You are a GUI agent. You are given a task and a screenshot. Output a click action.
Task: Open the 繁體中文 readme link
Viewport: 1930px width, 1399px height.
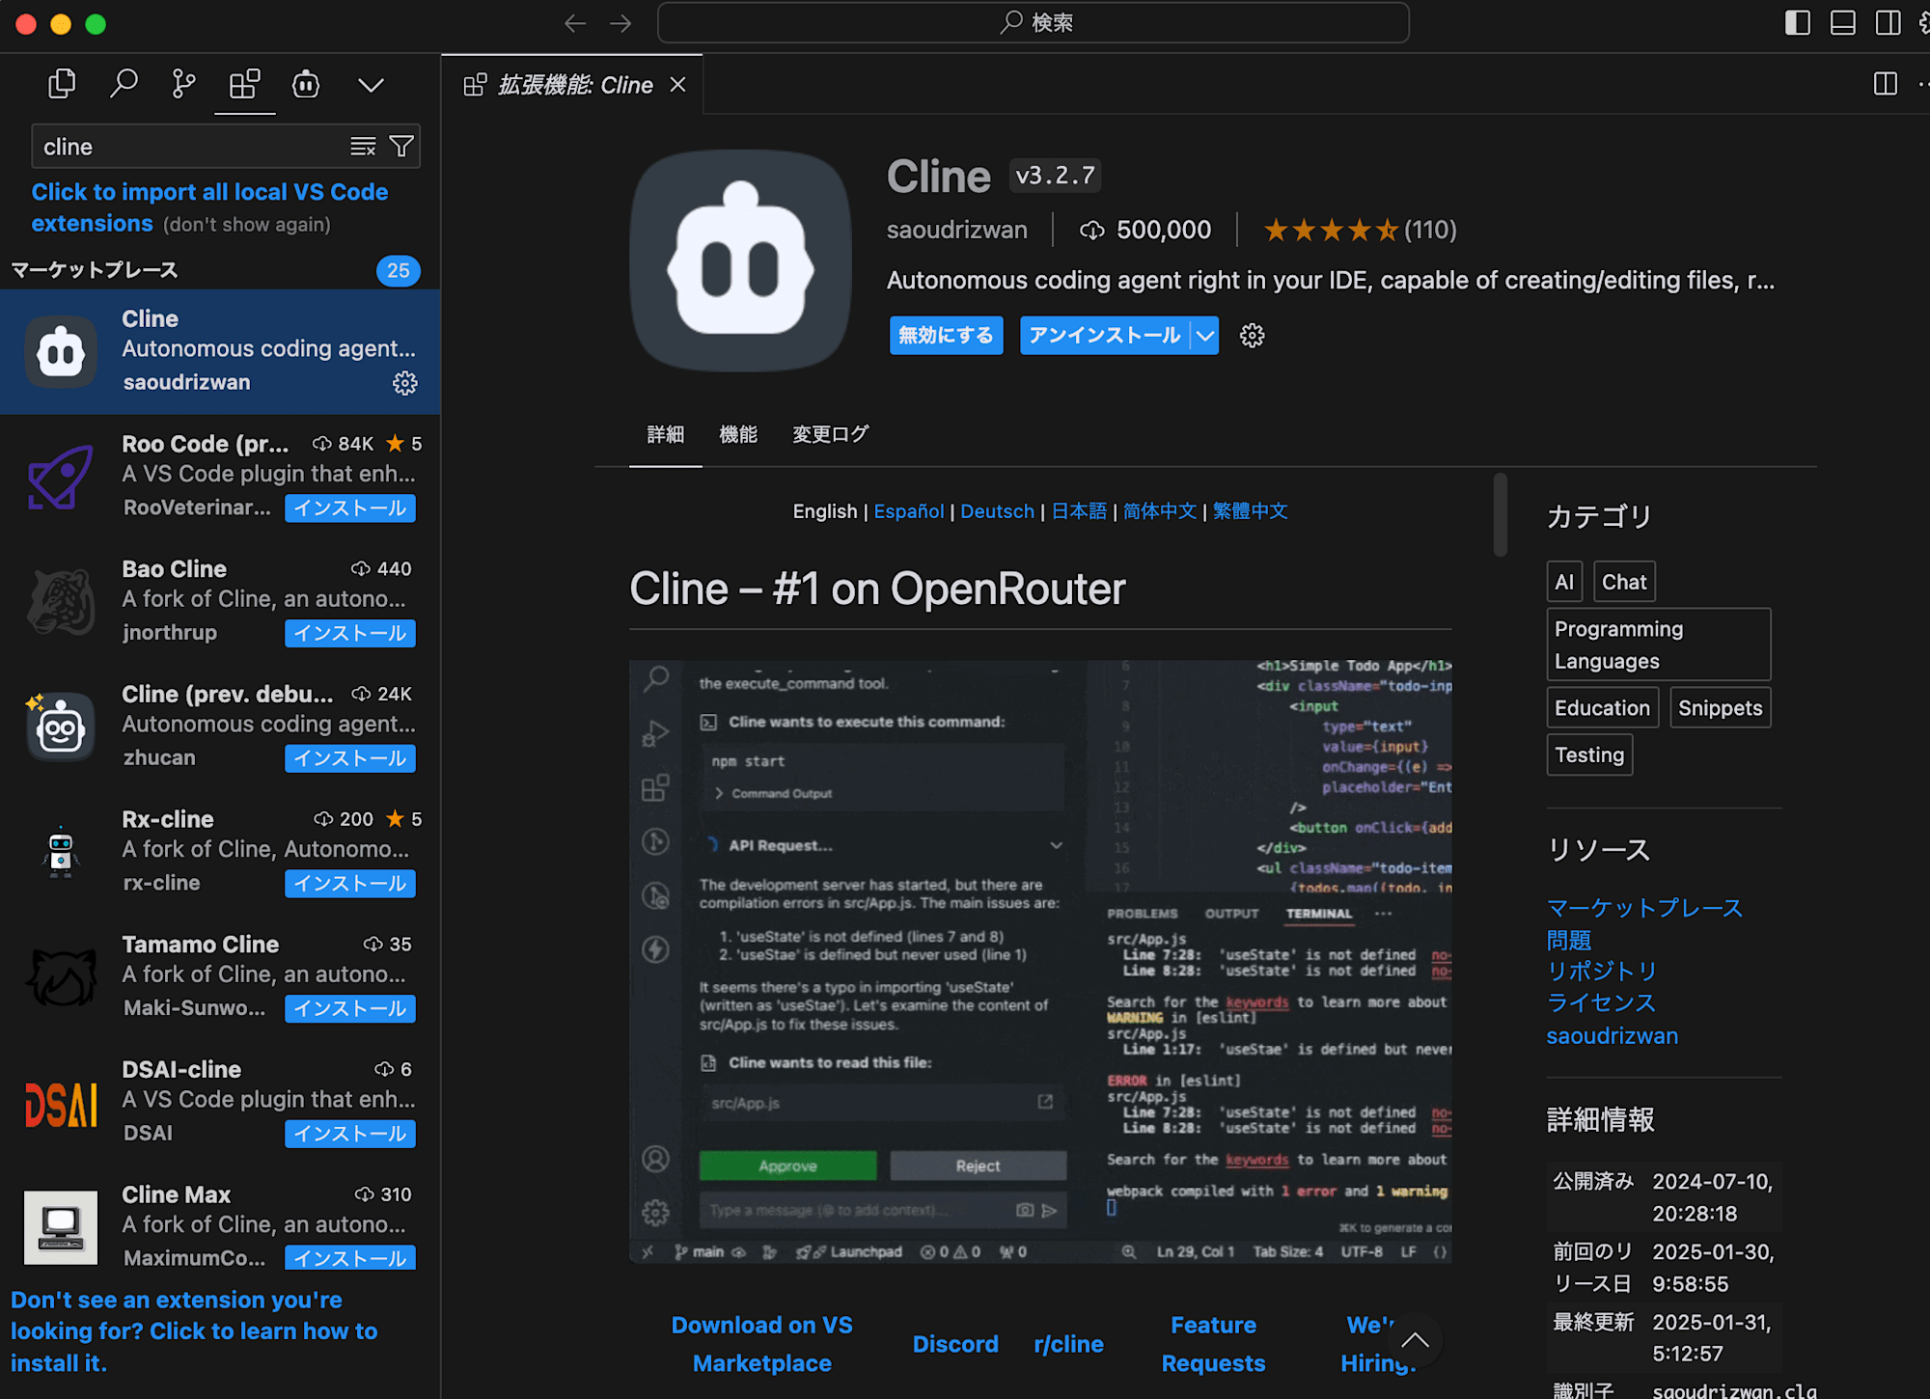(x=1250, y=511)
